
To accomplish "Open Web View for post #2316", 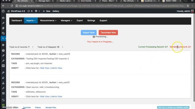I will point(45,68).
